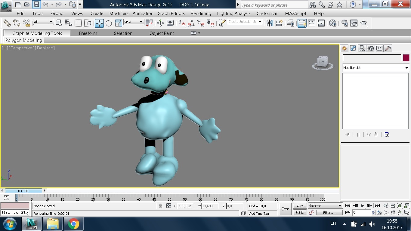Toggle the selection lock padlock
This screenshot has width=411, height=231.
pyautogui.click(x=160, y=206)
